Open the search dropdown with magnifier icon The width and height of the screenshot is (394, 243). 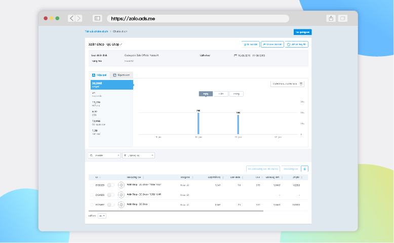coord(104,155)
